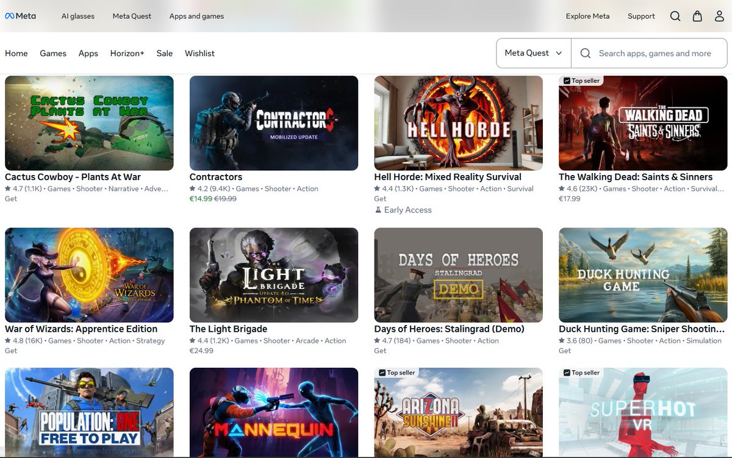Click the Cactus Cowboy cover thumbnail
The height and width of the screenshot is (458, 732).
(x=89, y=123)
